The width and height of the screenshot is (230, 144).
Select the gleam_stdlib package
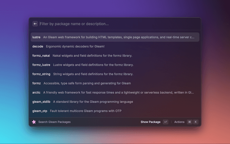coord(41,102)
